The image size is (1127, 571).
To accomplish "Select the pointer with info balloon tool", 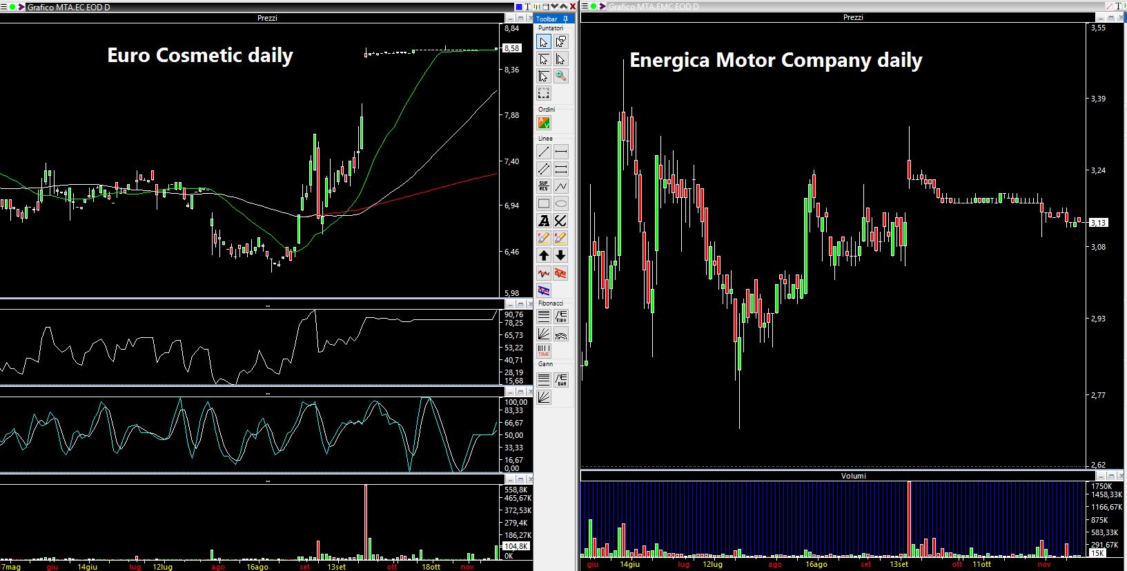I will 561,42.
